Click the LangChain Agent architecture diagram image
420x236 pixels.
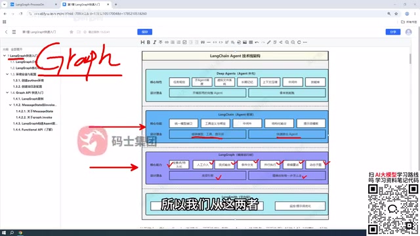(x=235, y=135)
